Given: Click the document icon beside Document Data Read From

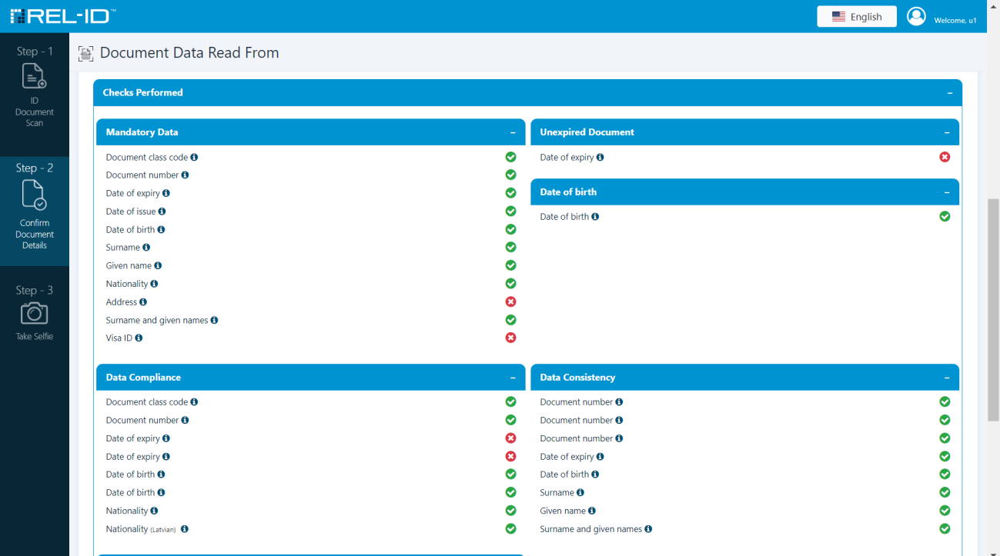Looking at the screenshot, I should (86, 53).
